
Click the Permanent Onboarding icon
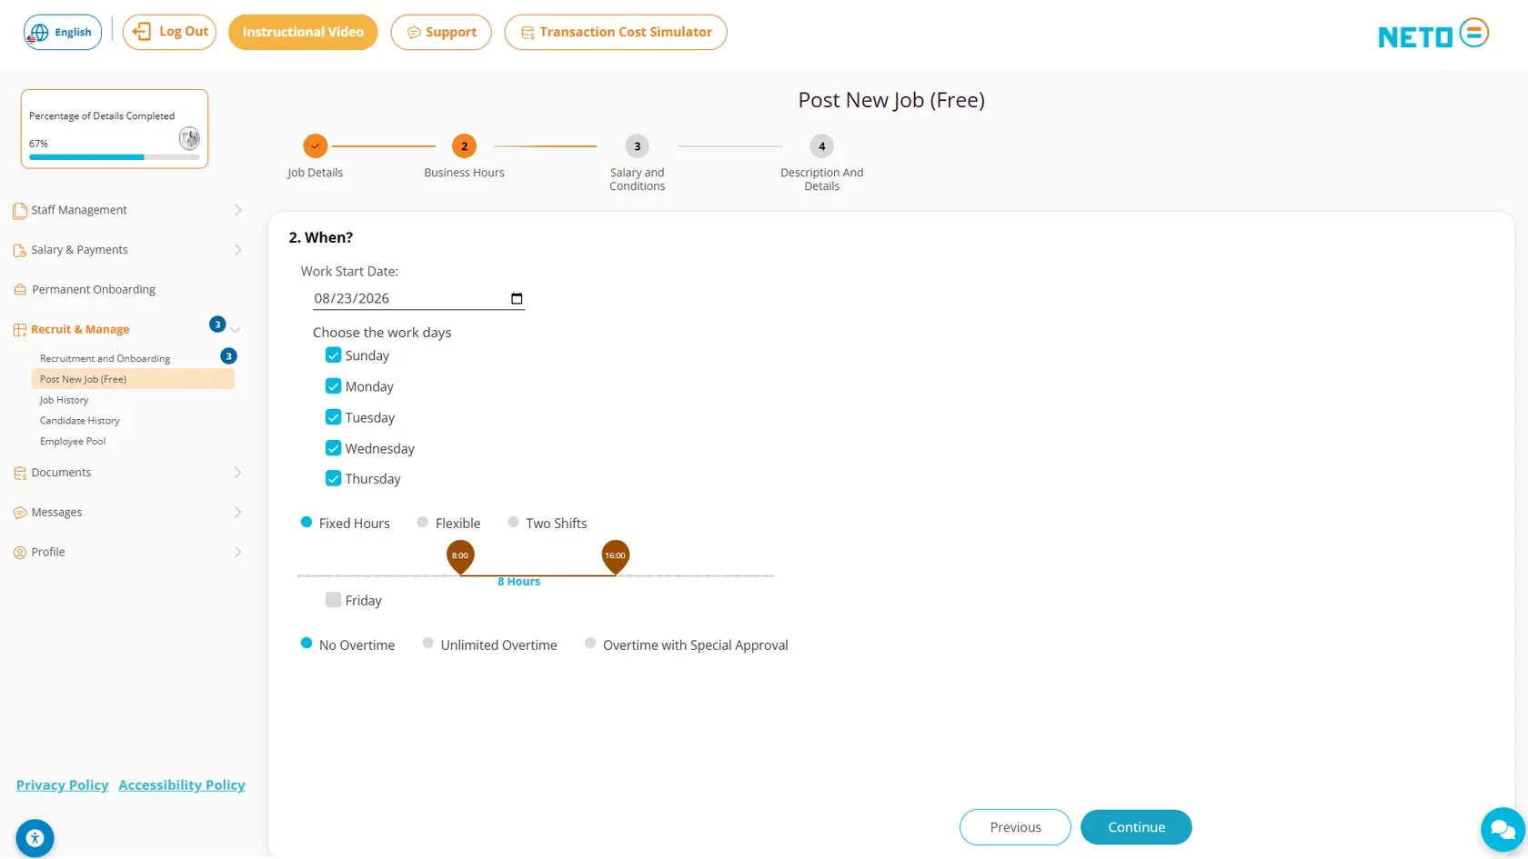(20, 290)
